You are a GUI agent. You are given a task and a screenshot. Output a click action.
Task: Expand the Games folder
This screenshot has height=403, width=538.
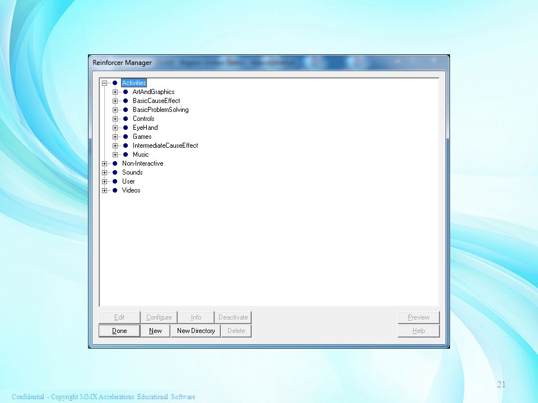[x=115, y=137]
